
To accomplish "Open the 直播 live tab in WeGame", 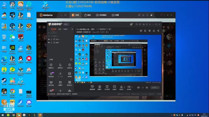I will [x=115, y=15].
